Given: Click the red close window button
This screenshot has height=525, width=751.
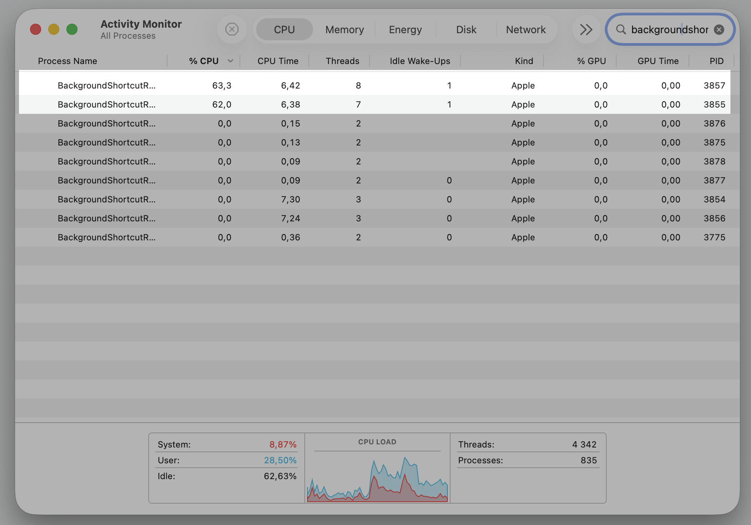Looking at the screenshot, I should point(36,29).
